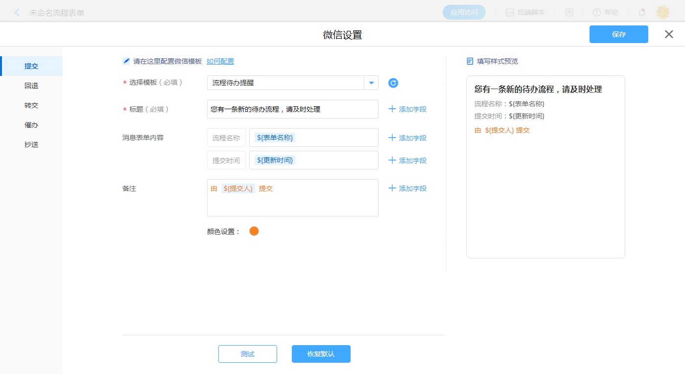Click the 恢复默认 button
The height and width of the screenshot is (374, 685).
pos(321,354)
